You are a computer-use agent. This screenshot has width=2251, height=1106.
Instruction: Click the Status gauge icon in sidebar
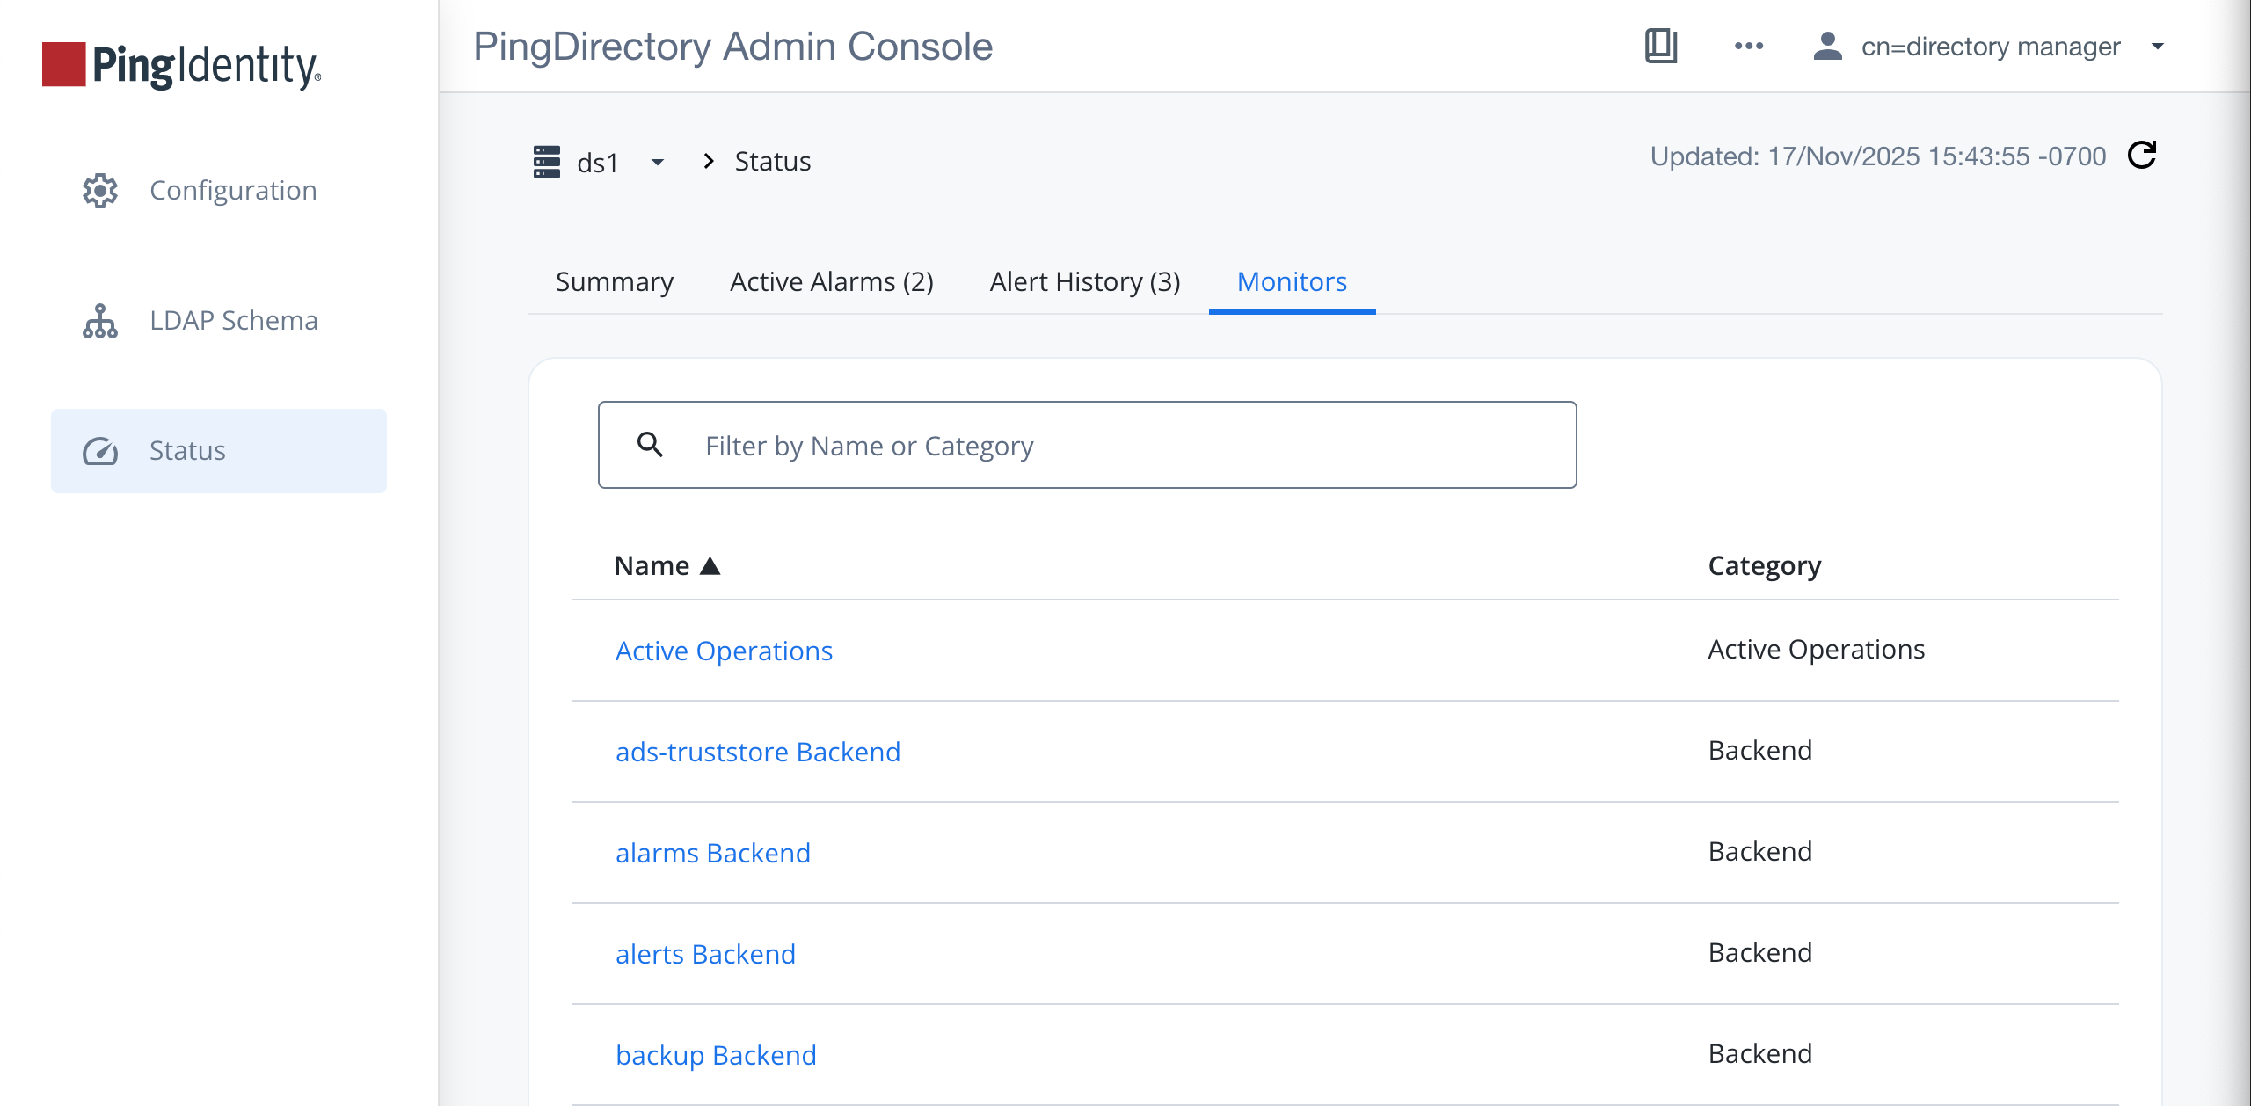click(99, 450)
